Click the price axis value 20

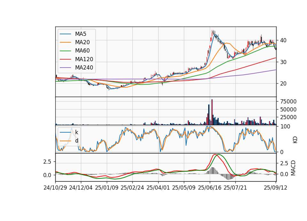point(283,84)
